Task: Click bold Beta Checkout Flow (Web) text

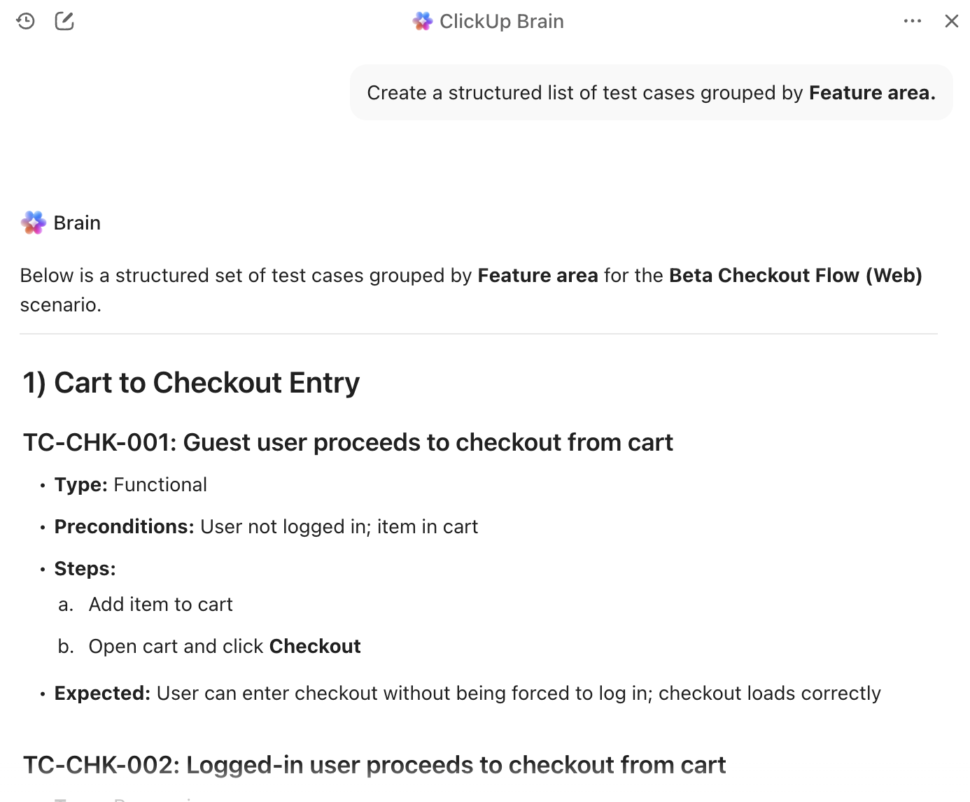Action: (x=795, y=276)
